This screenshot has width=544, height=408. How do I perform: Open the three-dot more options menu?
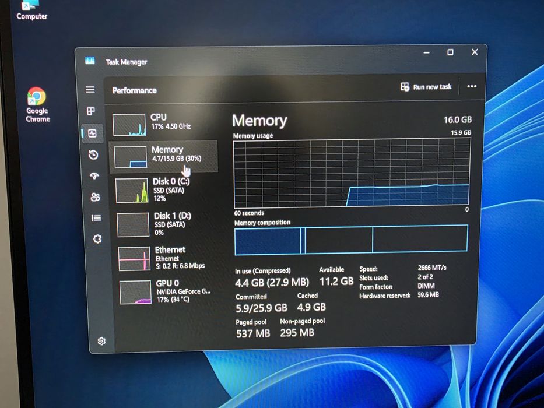[472, 86]
